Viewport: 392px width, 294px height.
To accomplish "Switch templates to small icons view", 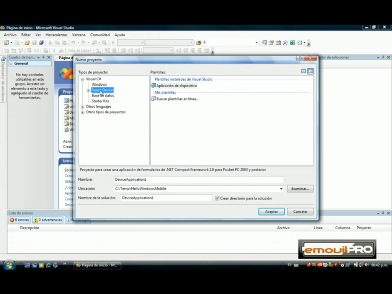I will [310, 71].
